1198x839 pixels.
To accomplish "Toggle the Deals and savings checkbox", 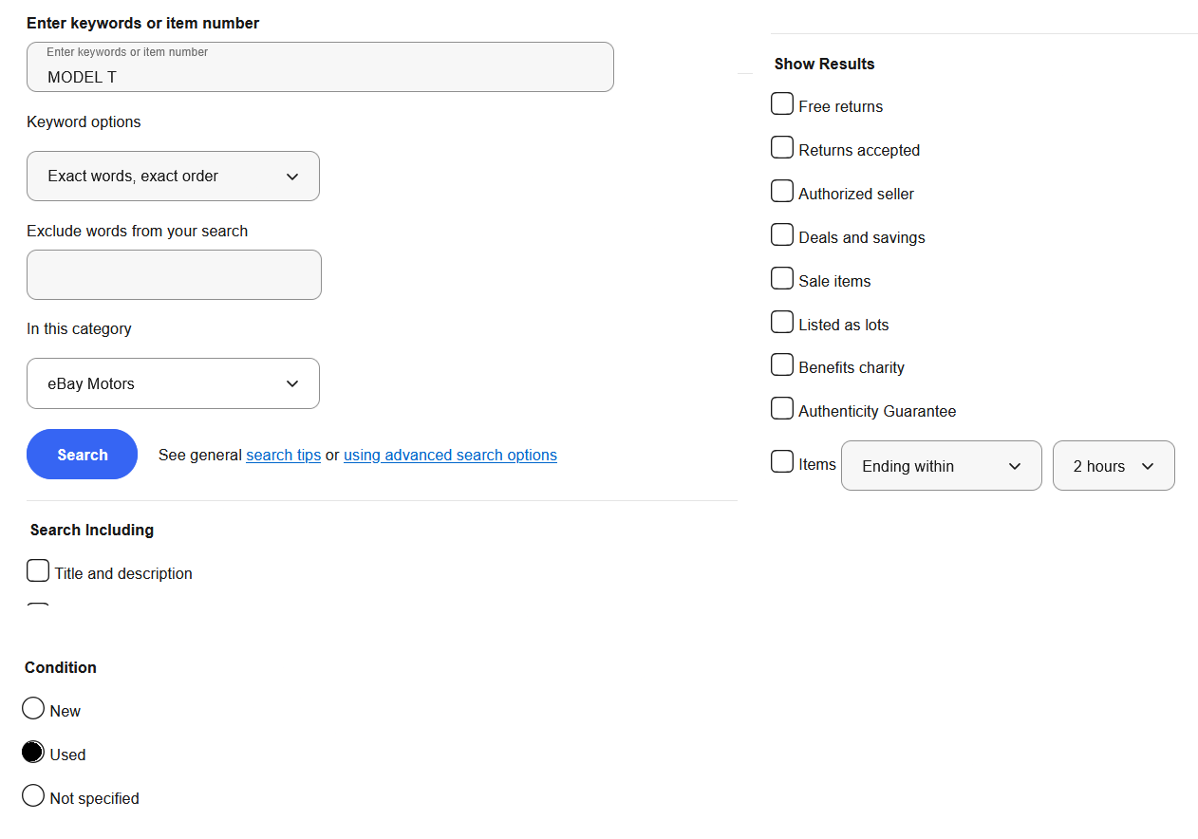I will (x=782, y=235).
